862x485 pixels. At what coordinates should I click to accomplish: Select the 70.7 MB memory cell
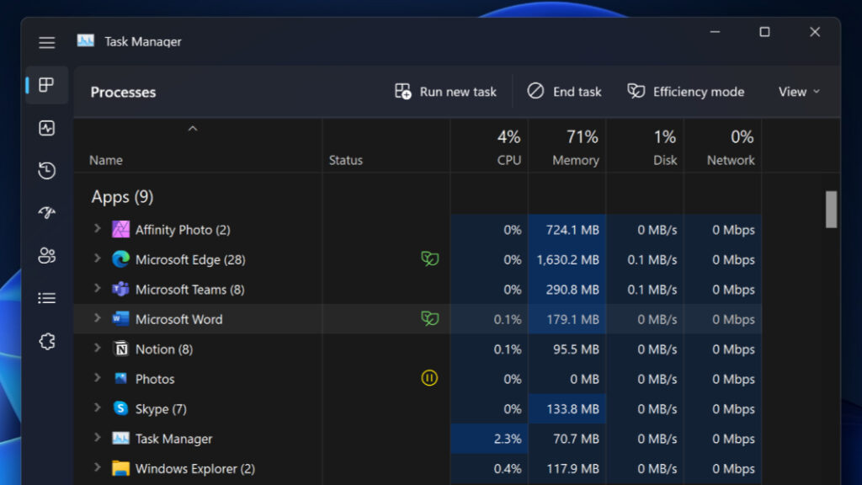[567, 438]
